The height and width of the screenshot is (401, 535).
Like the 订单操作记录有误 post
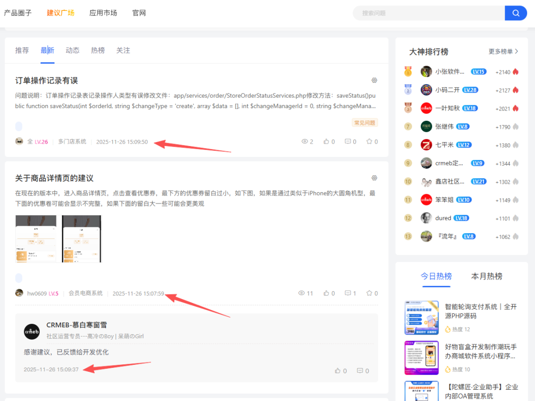tap(329, 142)
